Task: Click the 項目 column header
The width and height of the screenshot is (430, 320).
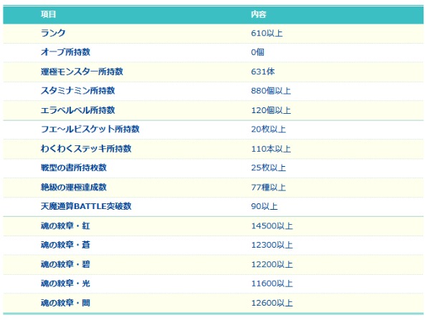Action: pyautogui.click(x=49, y=14)
